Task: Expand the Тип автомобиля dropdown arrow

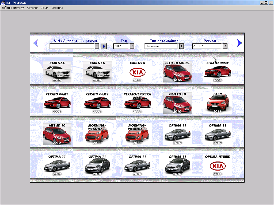Action: pyautogui.click(x=181, y=46)
